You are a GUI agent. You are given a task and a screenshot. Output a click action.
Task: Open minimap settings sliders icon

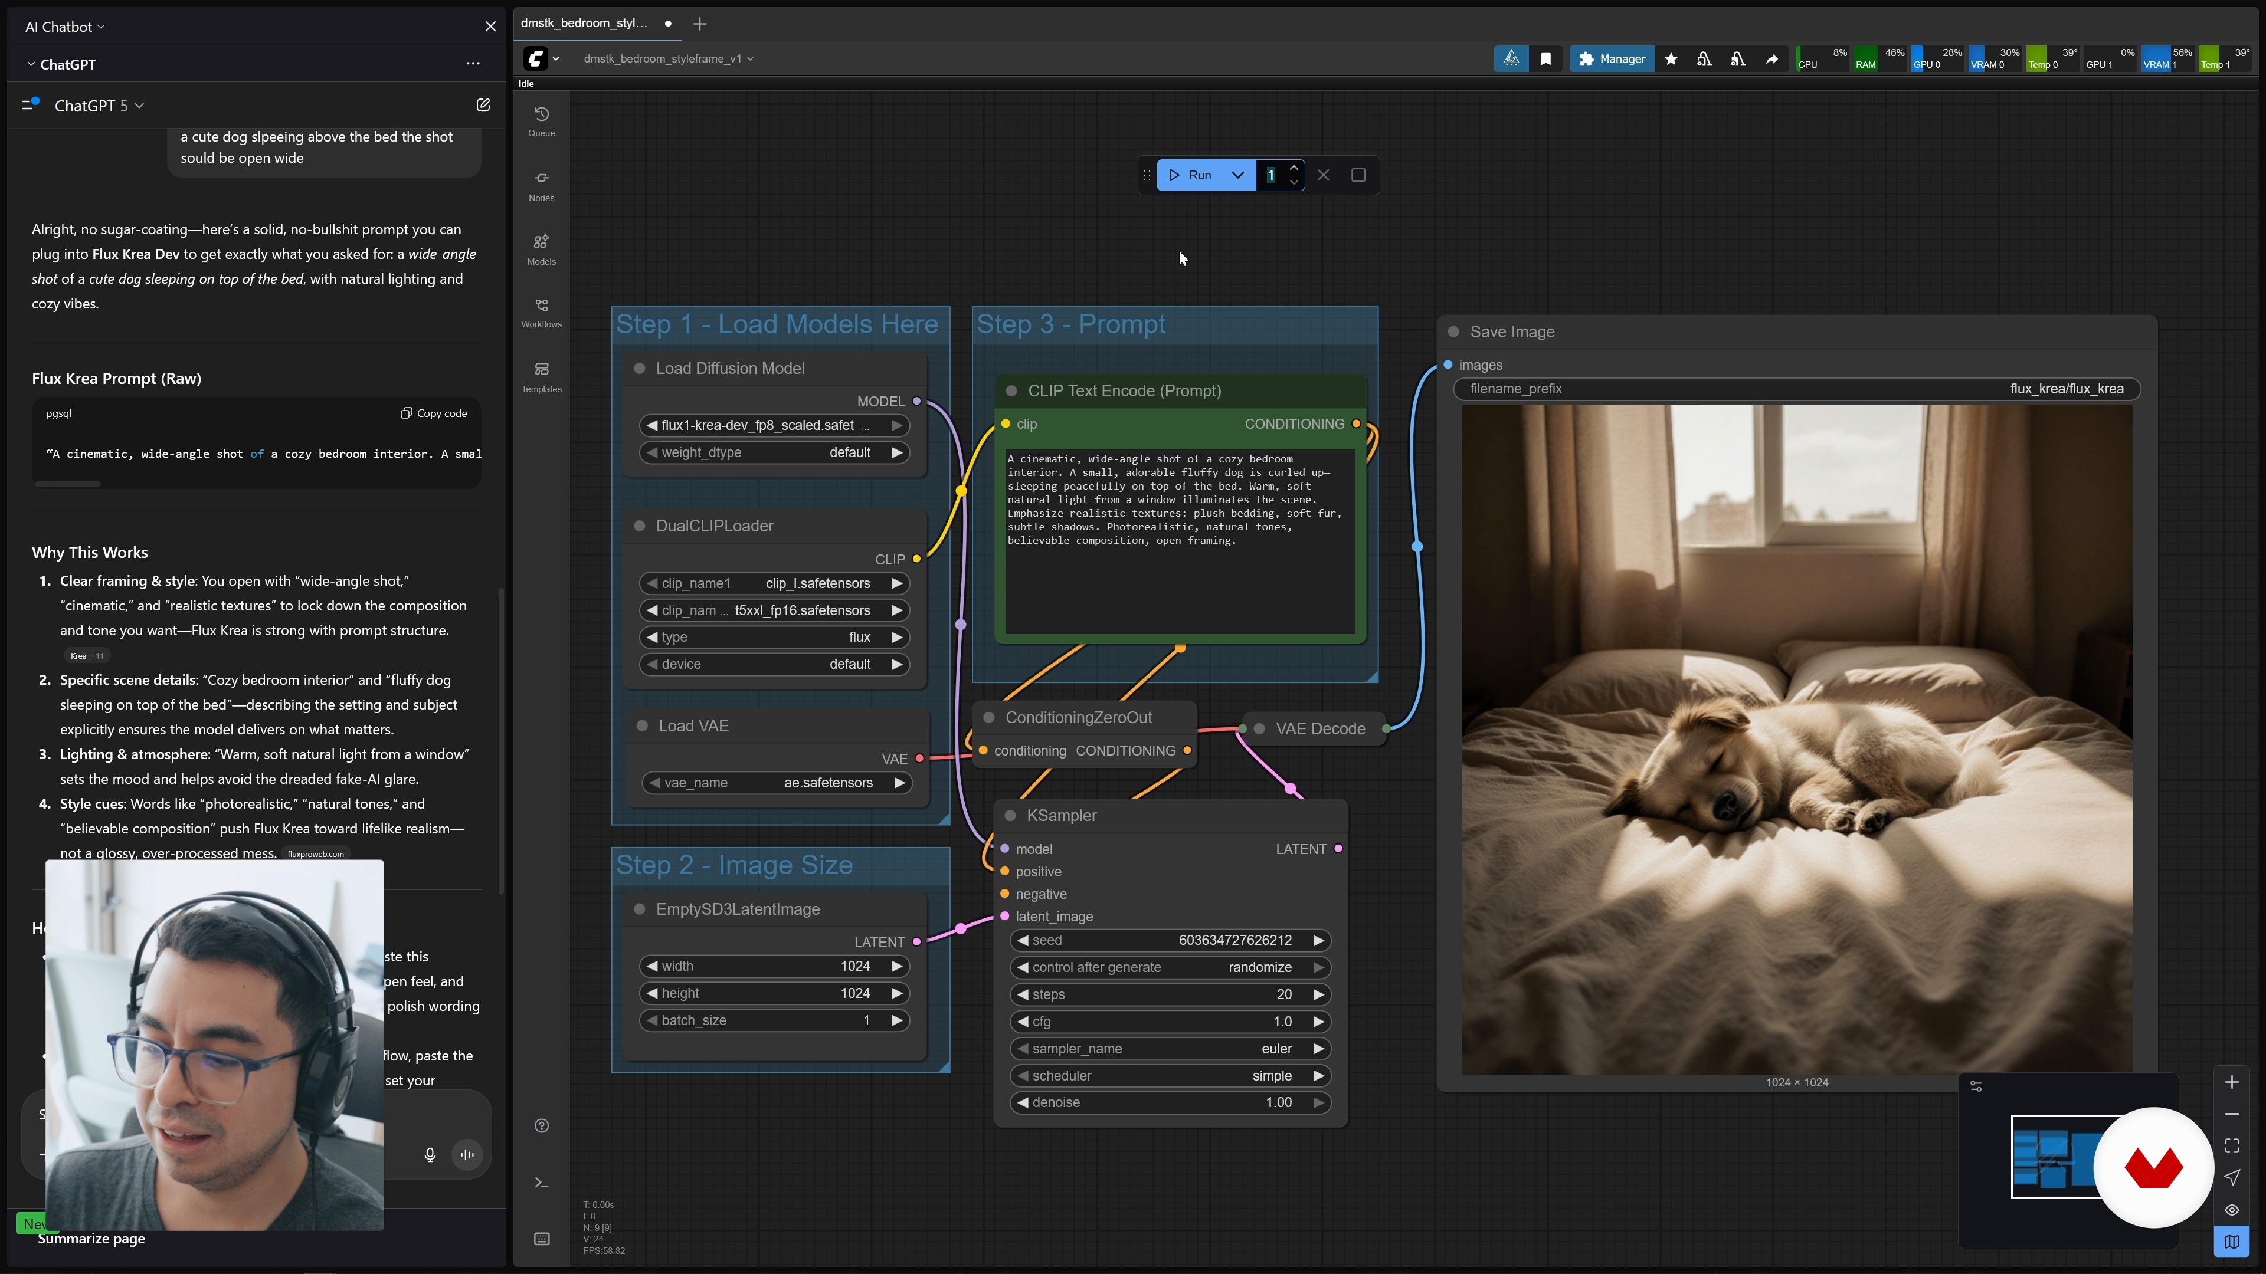click(1976, 1086)
